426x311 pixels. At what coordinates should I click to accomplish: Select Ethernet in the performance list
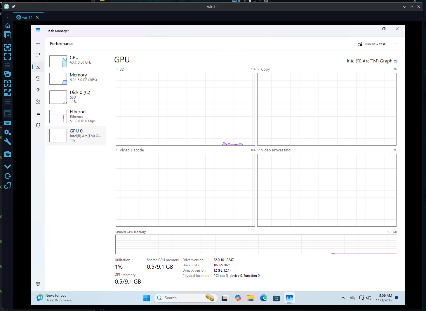click(x=76, y=116)
